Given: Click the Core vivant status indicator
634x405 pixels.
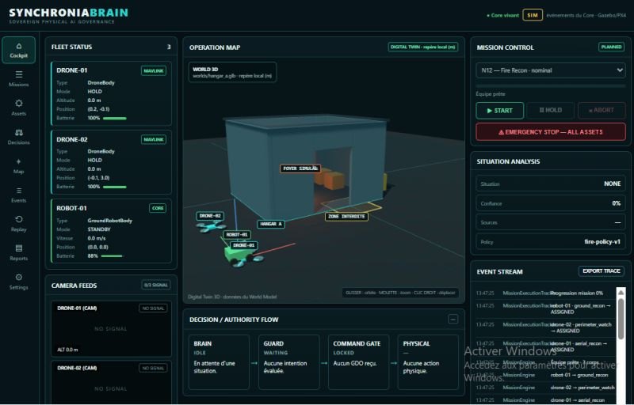Looking at the screenshot, I should (x=502, y=15).
